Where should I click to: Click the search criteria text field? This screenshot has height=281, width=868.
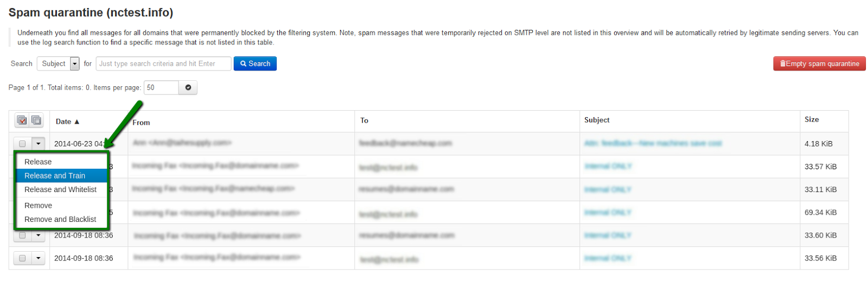(163, 63)
